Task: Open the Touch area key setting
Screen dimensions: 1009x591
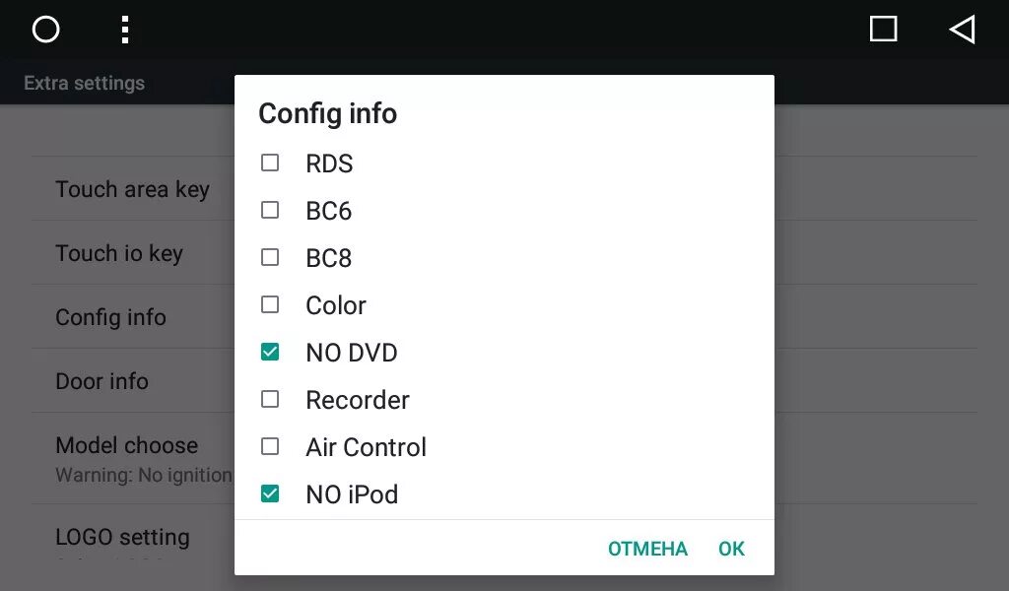Action: pos(132,189)
